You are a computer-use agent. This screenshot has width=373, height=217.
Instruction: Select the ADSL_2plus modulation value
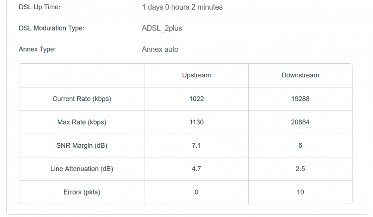pyautogui.click(x=162, y=28)
